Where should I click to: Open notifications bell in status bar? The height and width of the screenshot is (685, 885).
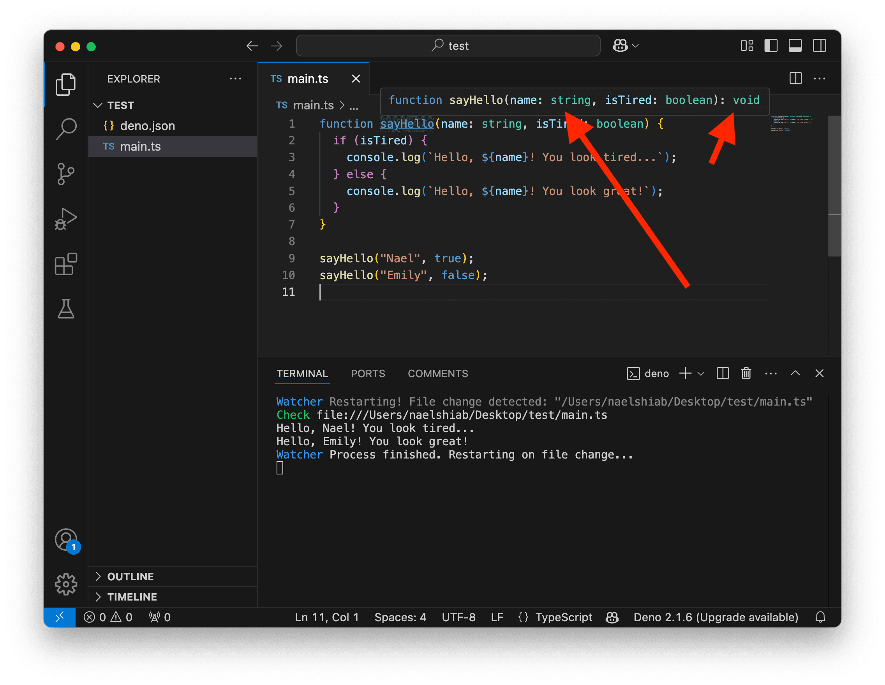820,617
